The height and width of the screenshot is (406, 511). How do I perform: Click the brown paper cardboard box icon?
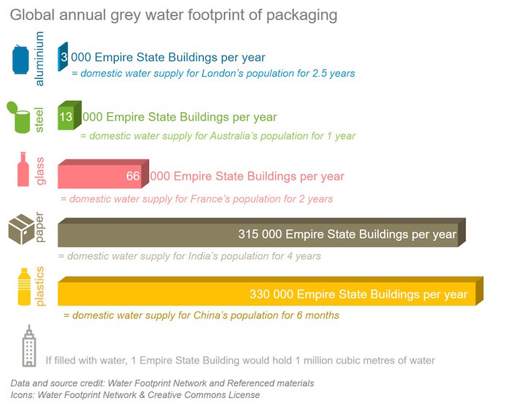tap(21, 229)
